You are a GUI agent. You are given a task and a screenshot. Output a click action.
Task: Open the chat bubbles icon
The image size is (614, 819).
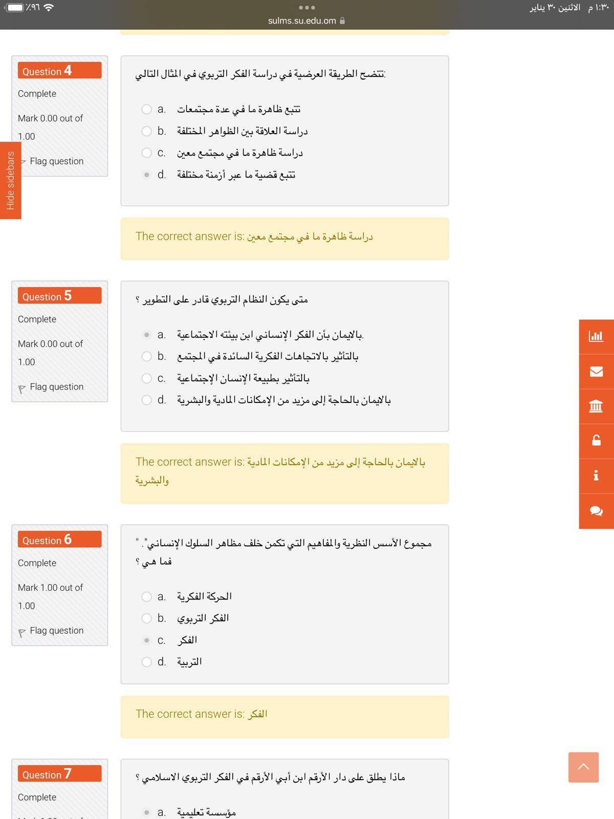596,511
